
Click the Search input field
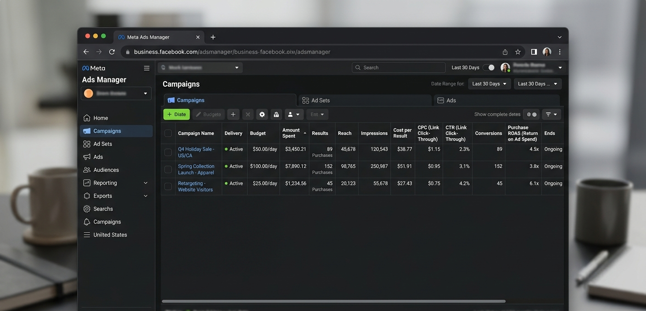click(x=399, y=67)
